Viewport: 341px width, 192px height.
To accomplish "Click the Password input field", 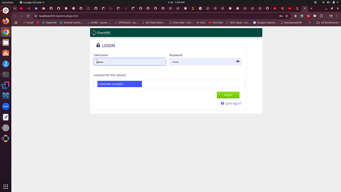I will point(205,61).
